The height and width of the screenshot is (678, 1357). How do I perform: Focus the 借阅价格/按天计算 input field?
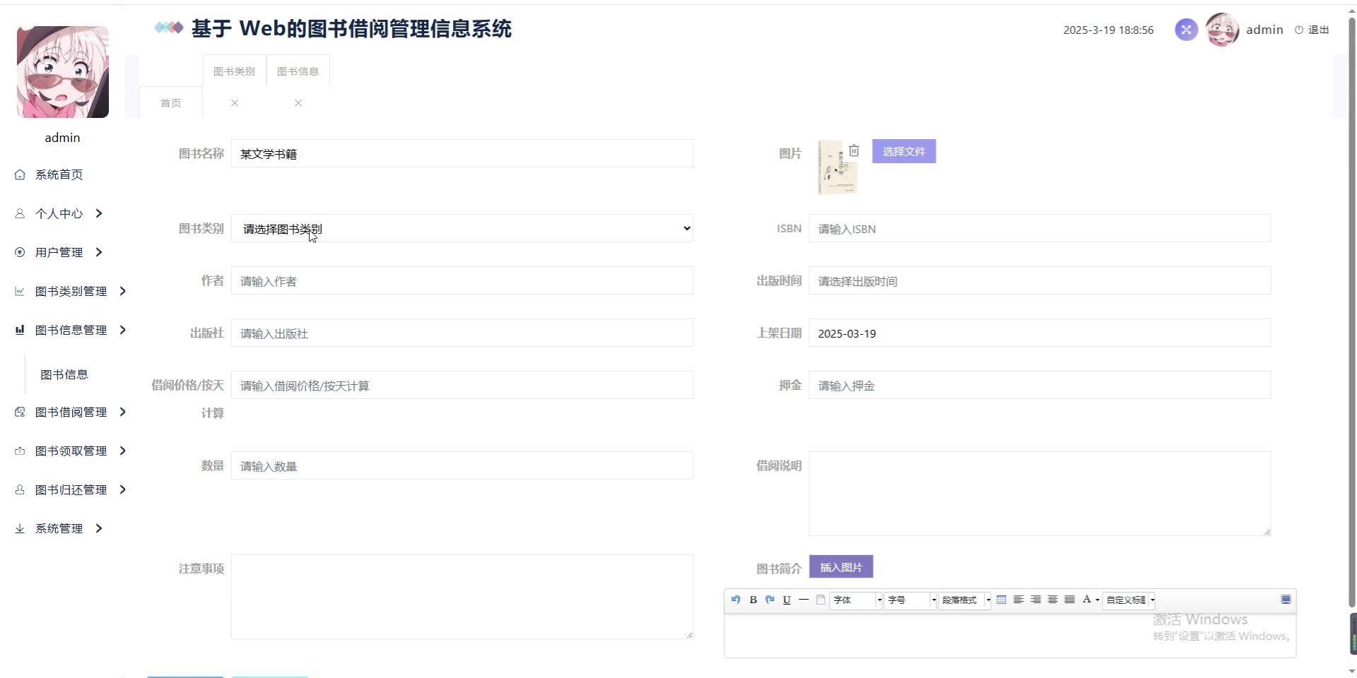point(462,385)
